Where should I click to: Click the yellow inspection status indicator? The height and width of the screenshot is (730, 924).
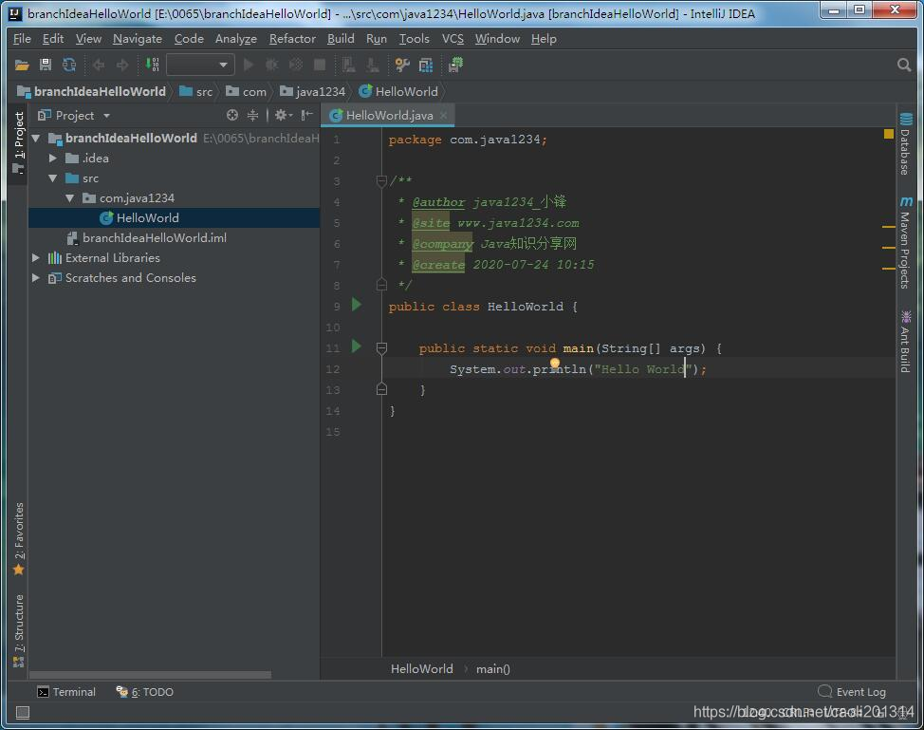[889, 135]
